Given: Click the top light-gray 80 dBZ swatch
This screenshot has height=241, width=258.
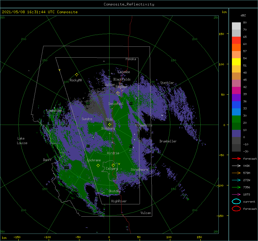Looking at the screenshot, I should tap(236, 26).
